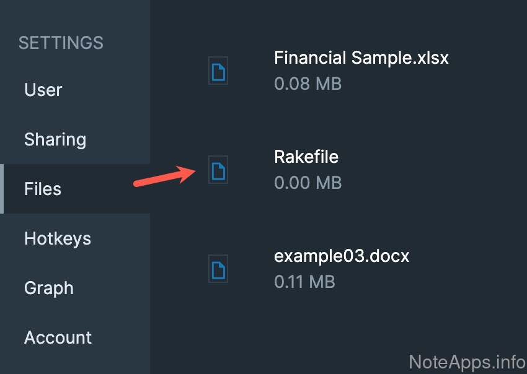Click the Rakefile document icon
This screenshot has width=527, height=374.
click(x=218, y=170)
